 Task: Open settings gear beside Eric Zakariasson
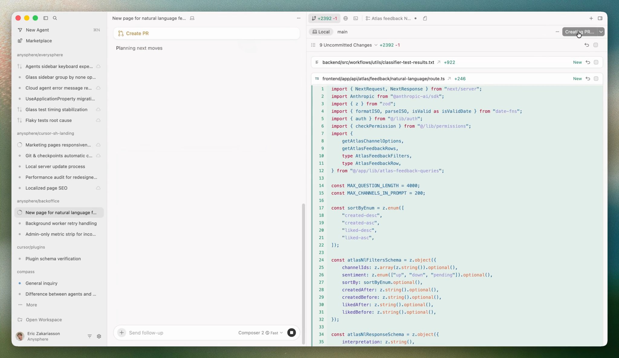click(x=99, y=336)
